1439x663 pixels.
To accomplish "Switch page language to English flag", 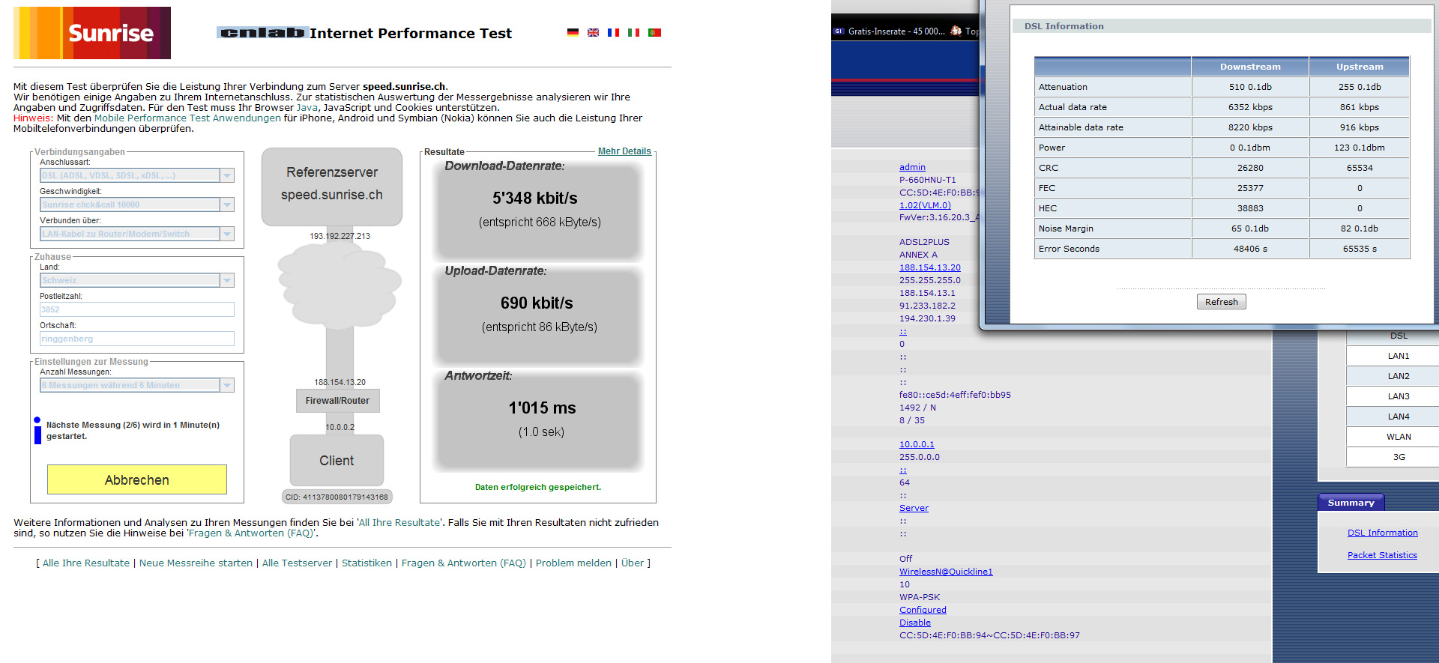I will click(593, 32).
